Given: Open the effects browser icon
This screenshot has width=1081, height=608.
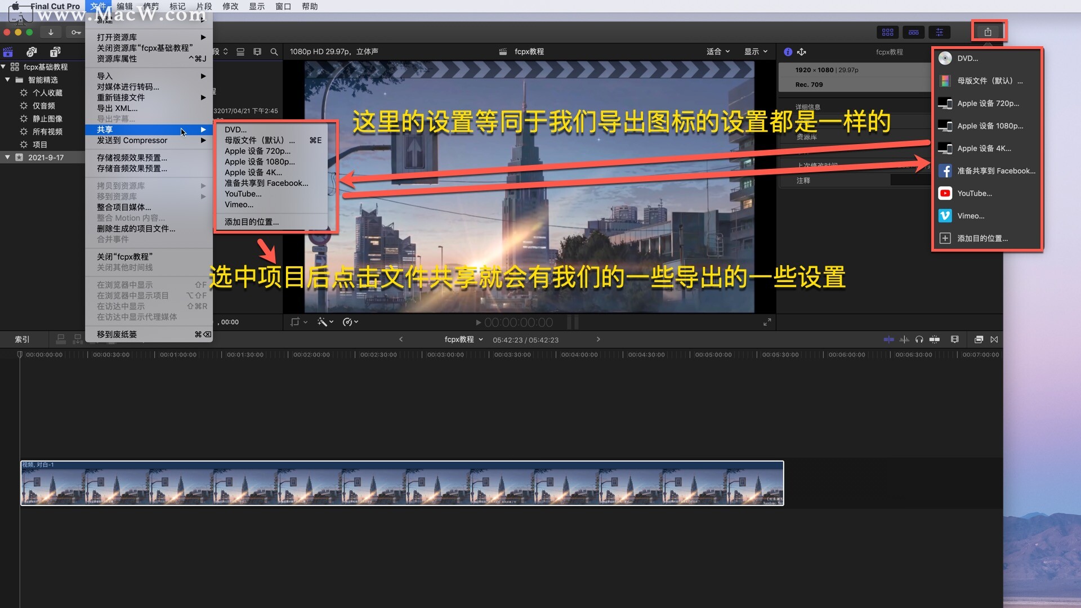Looking at the screenshot, I should 979,339.
